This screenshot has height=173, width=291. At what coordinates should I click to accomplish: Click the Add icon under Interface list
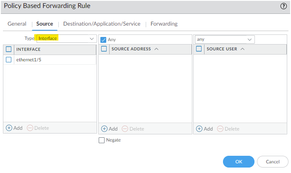click(9, 128)
